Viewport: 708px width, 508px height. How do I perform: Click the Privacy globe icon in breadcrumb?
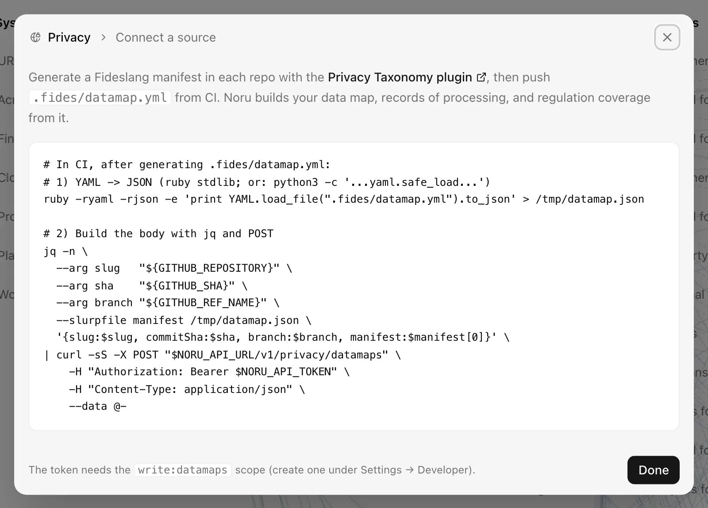(x=35, y=37)
